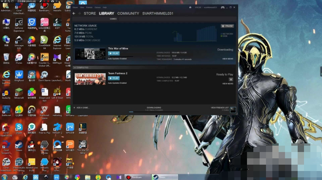Go back with Steam's left arrow
This screenshot has height=180, width=322.
(x=74, y=13)
